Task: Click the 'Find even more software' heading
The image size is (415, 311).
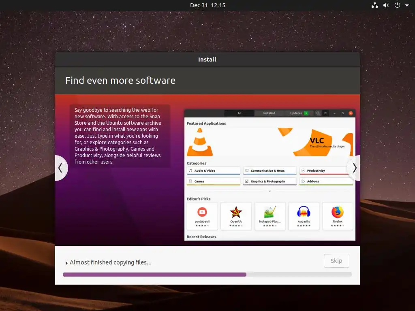Action: (120, 81)
